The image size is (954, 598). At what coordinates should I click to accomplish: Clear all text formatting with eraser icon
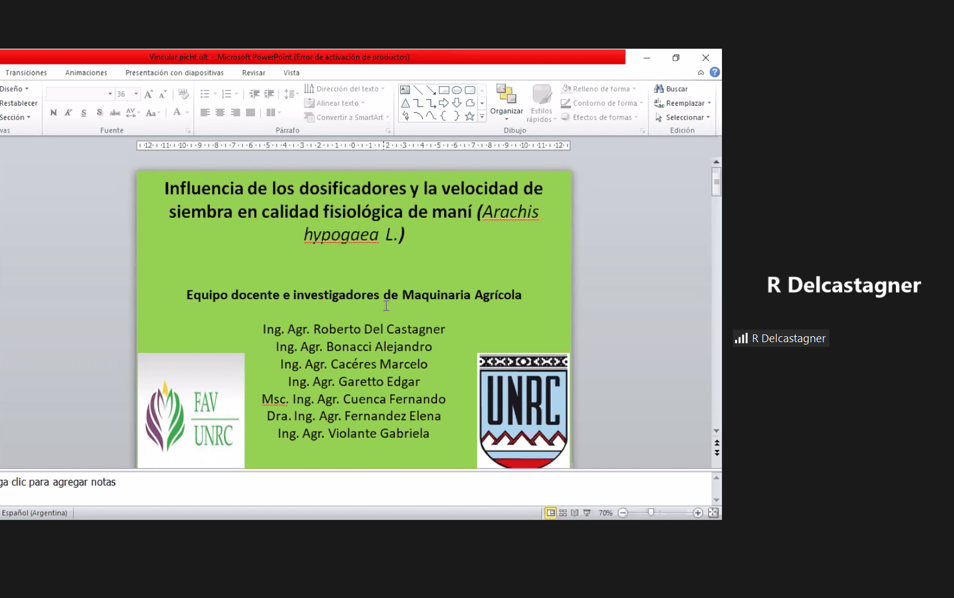[x=183, y=94]
